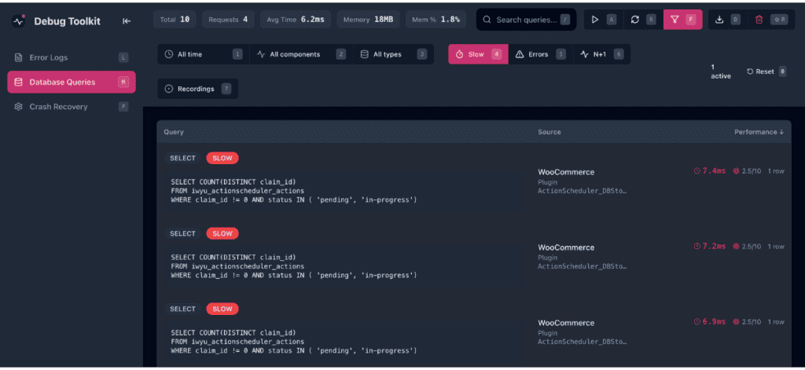Click score icon beside 7.2ms row

click(x=736, y=247)
